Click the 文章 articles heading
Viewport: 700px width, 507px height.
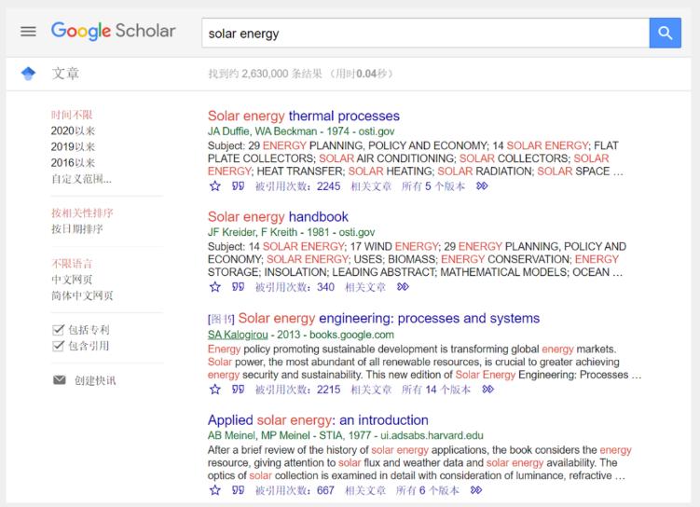click(65, 74)
